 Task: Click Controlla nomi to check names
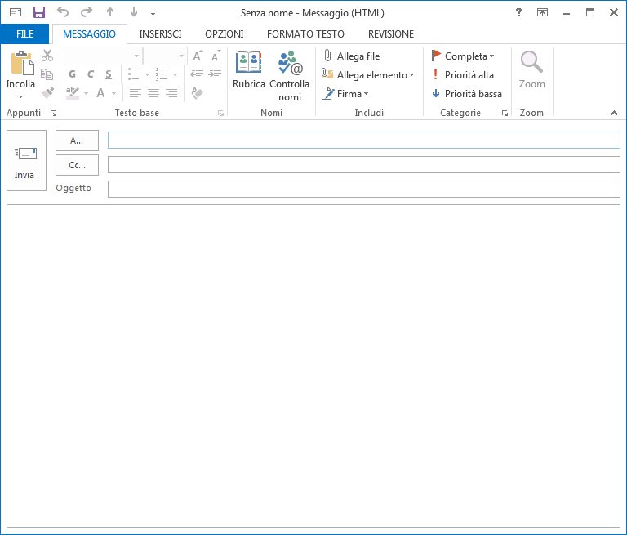[x=289, y=74]
